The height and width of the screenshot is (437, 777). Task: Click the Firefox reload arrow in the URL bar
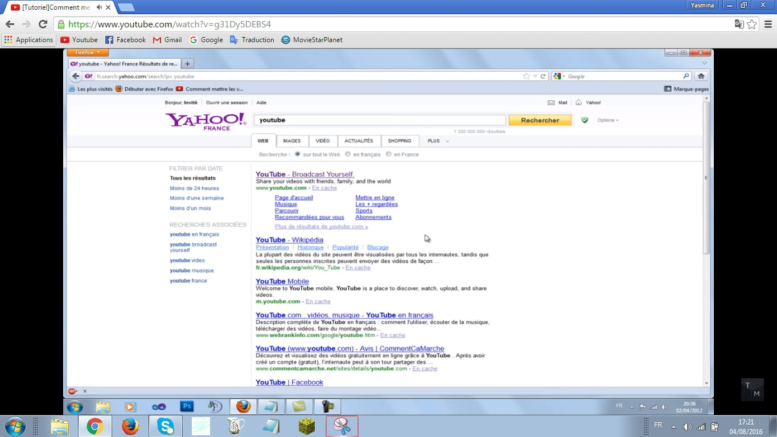click(x=543, y=76)
